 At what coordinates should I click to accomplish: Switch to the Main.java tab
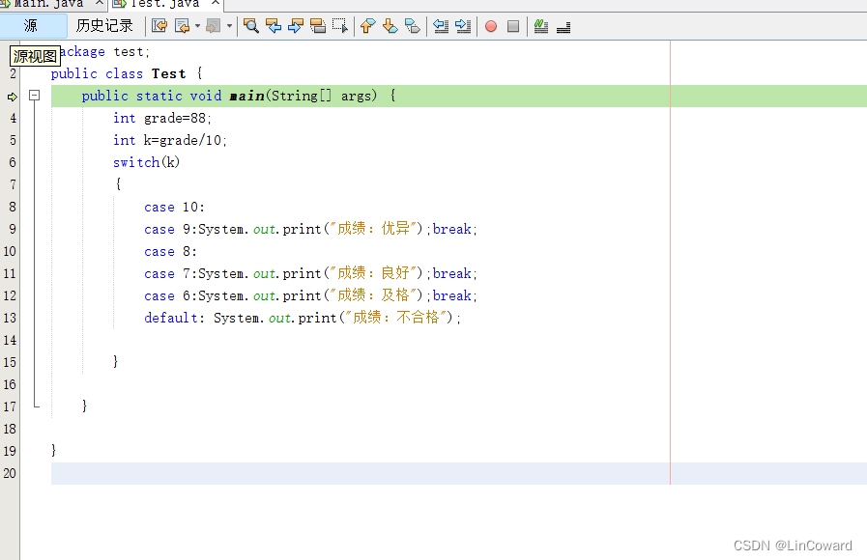click(45, 4)
